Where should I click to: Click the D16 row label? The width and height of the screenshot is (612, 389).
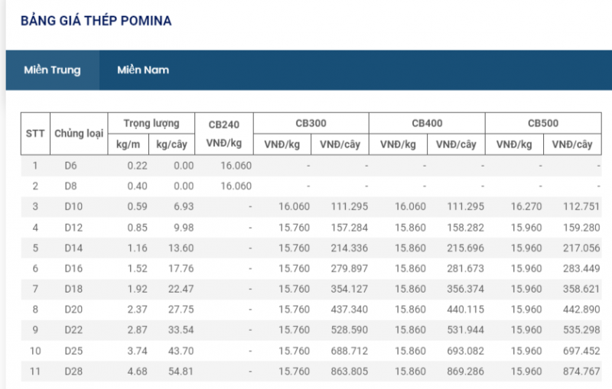[x=73, y=268]
